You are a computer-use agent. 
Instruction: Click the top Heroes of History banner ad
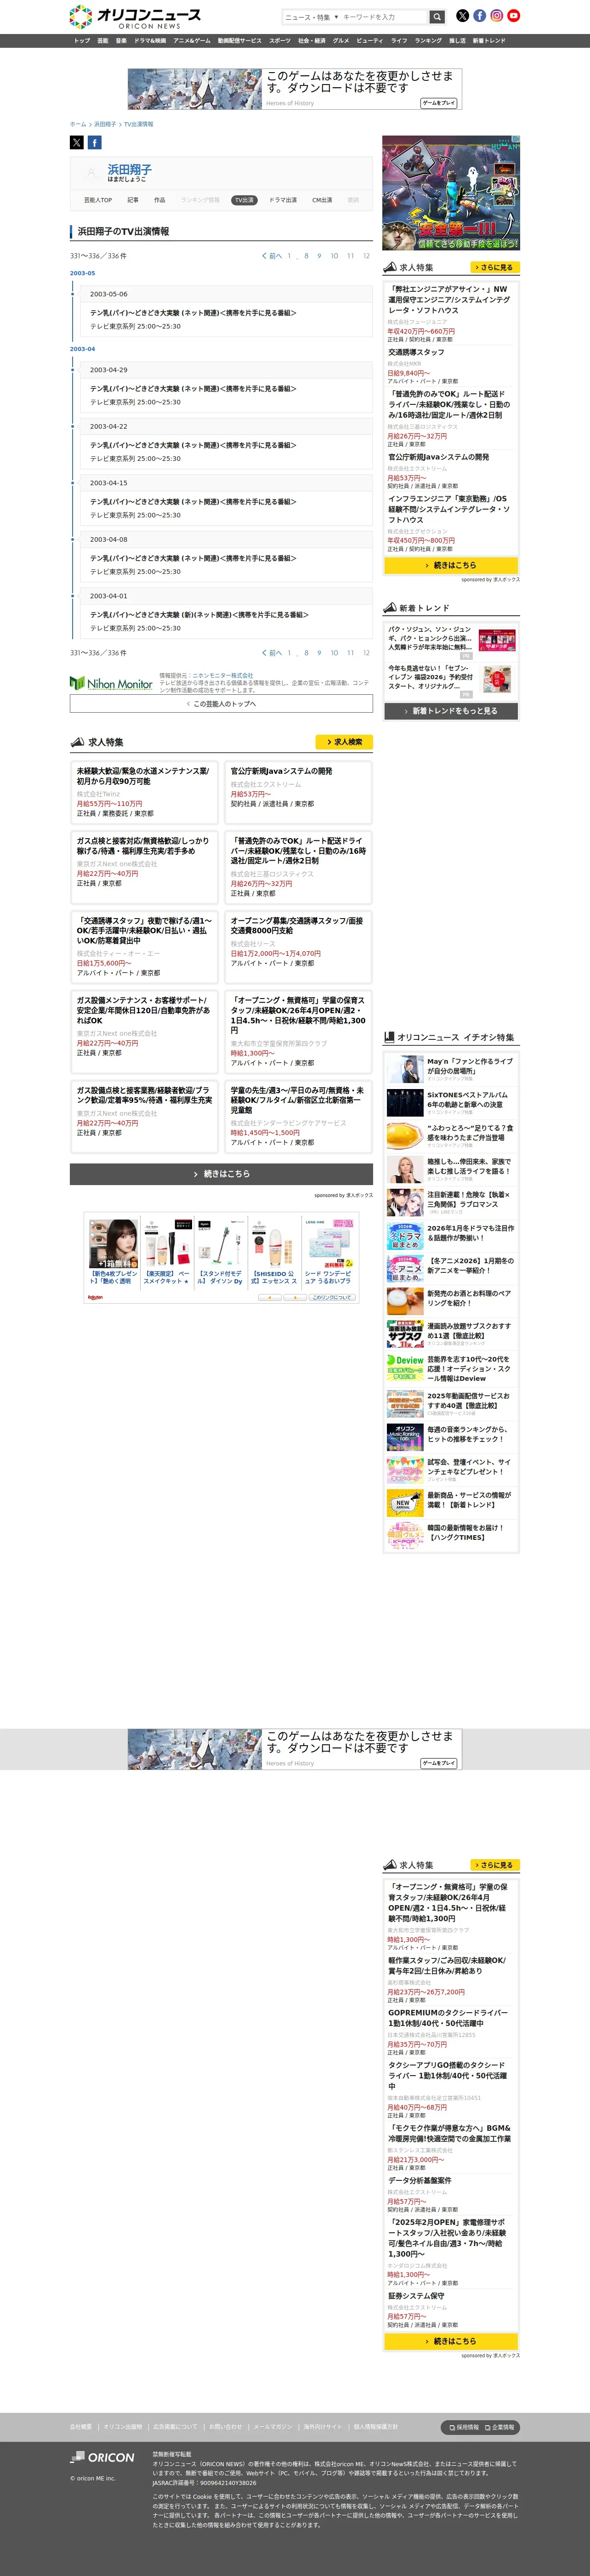(x=295, y=89)
